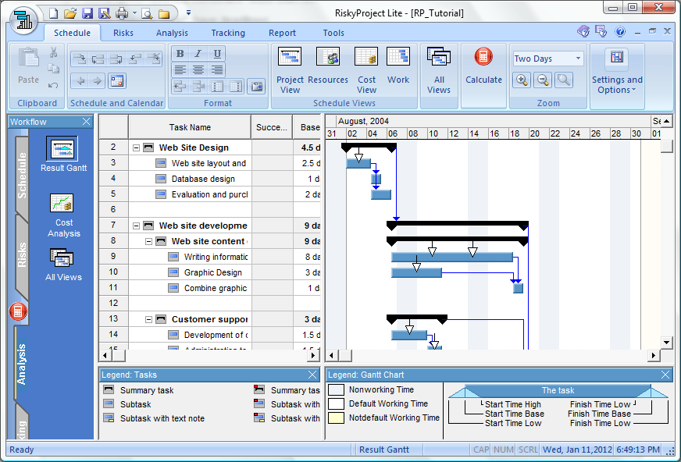Image resolution: width=681 pixels, height=462 pixels.
Task: Center text in Format group
Action: click(x=198, y=69)
